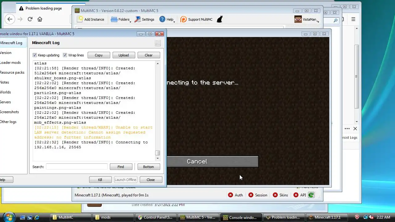Viewport: 395px width, 222px height.
Task: Click Add Instance in the MultiMC toolbar
Action: [x=91, y=19]
